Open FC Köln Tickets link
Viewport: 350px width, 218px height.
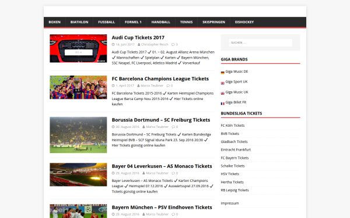233,126
